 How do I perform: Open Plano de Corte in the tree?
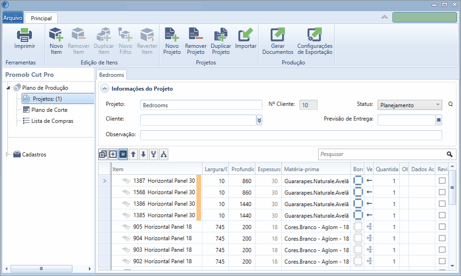point(49,109)
